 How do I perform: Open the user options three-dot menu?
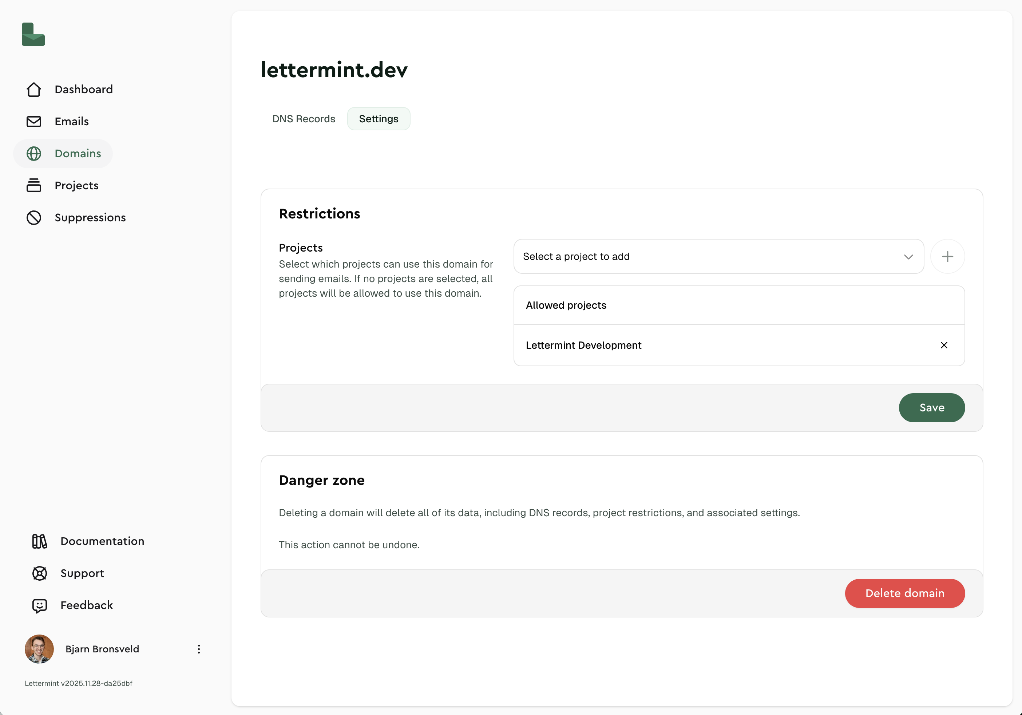coord(199,649)
